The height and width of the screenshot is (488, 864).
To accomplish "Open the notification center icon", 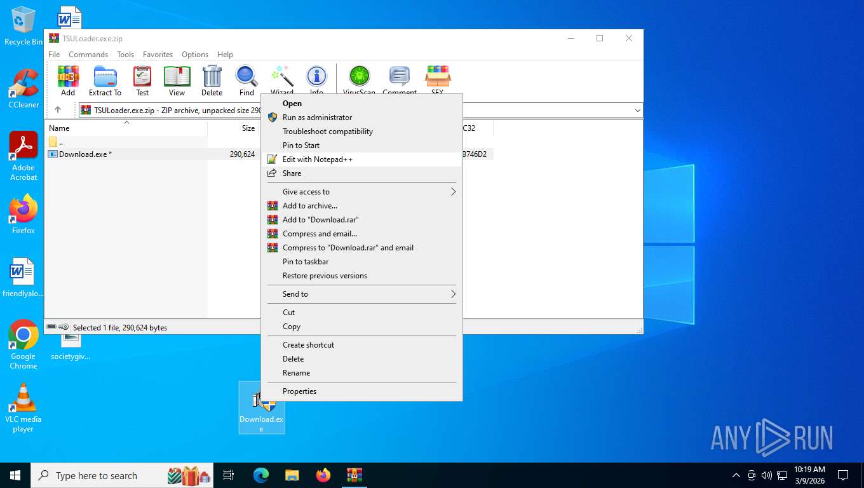I will point(843,475).
